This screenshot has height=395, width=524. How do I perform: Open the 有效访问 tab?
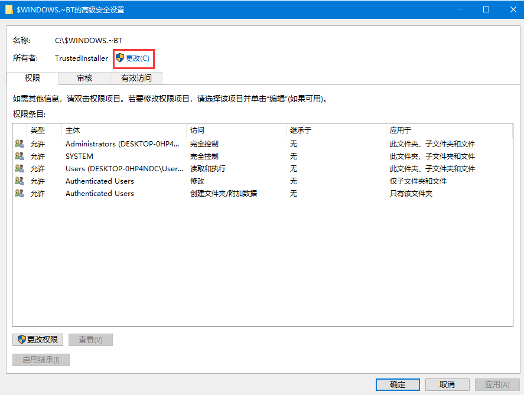point(136,78)
